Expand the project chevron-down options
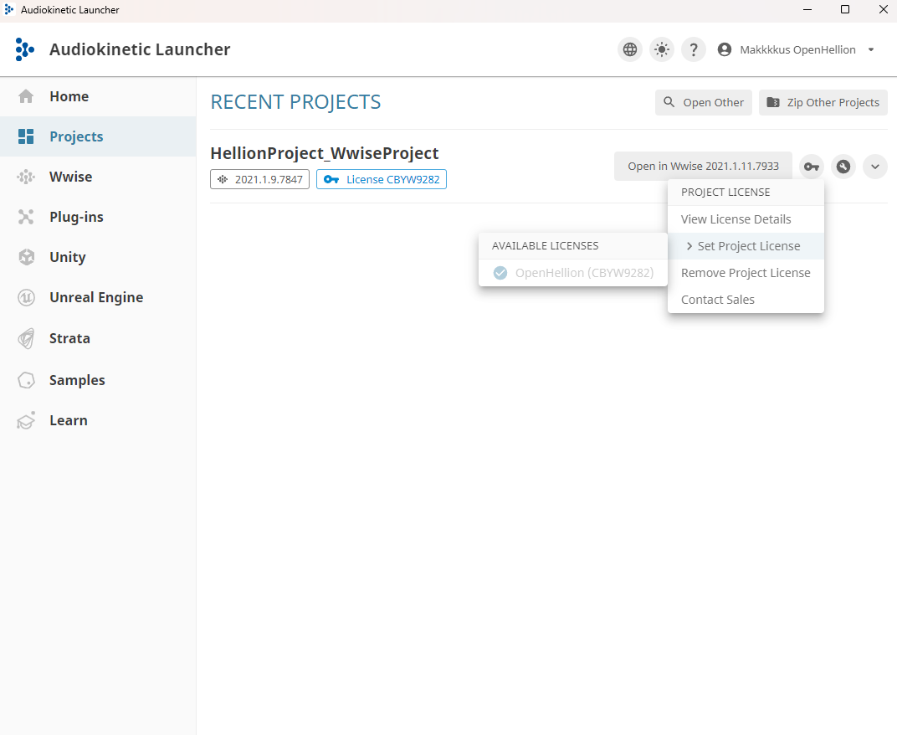The height and width of the screenshot is (735, 897). [x=874, y=167]
